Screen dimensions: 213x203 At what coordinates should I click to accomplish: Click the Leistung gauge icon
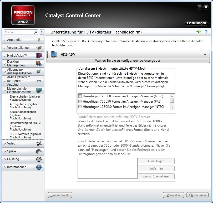(39, 159)
